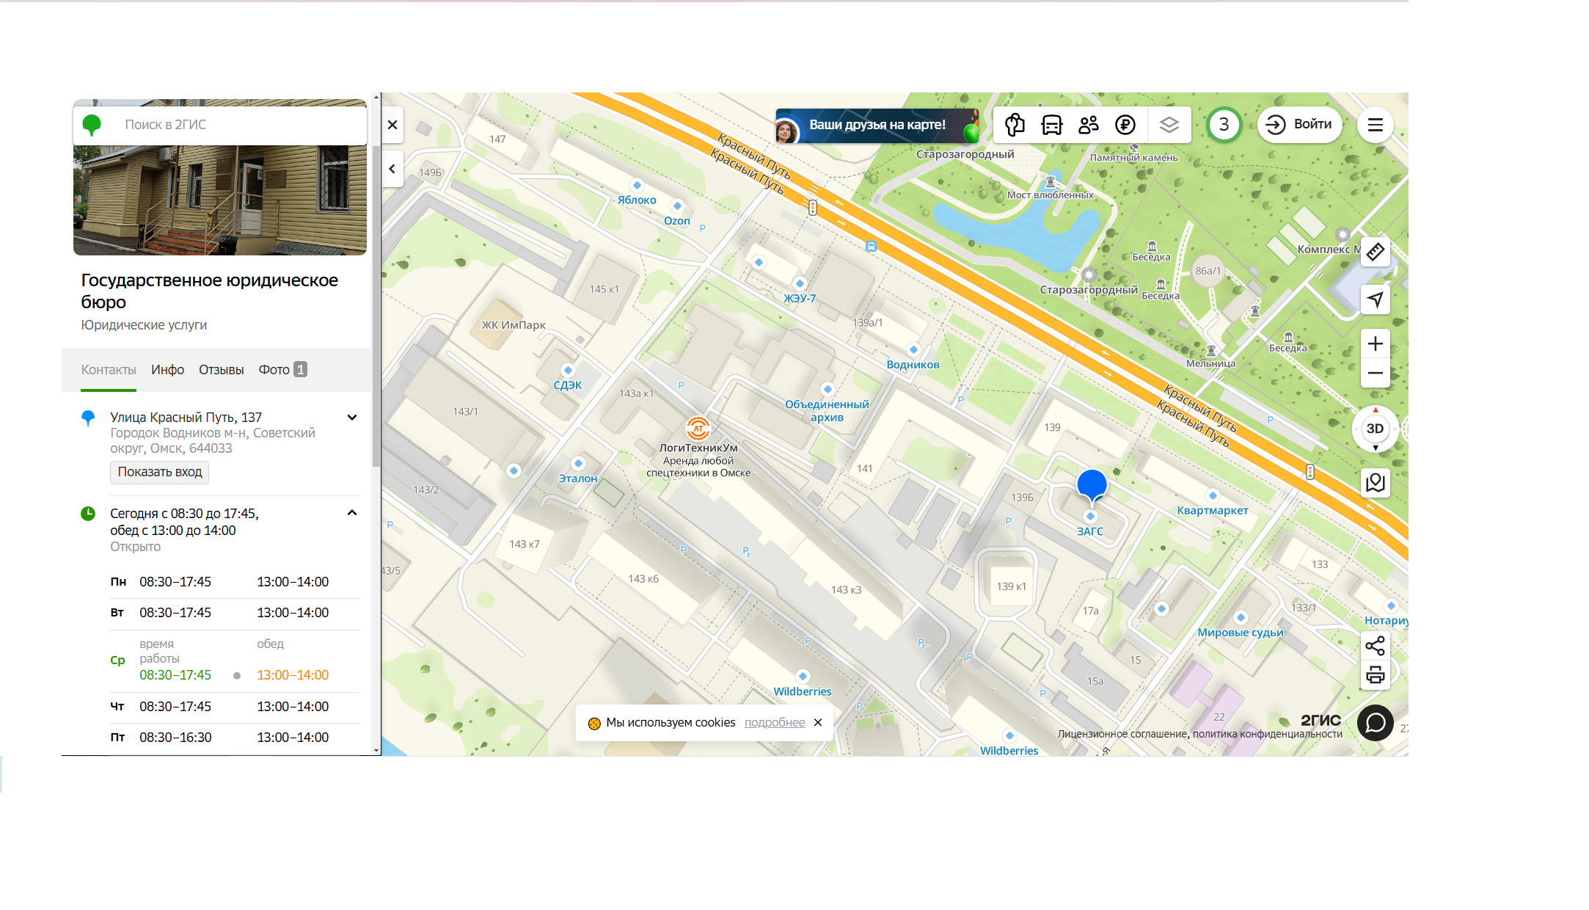Click the Войти login button
The image size is (1589, 910).
coord(1300,125)
